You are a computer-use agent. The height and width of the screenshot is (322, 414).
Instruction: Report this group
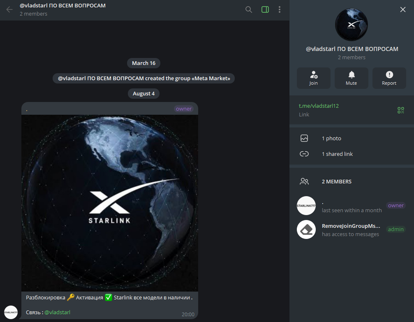(389, 78)
